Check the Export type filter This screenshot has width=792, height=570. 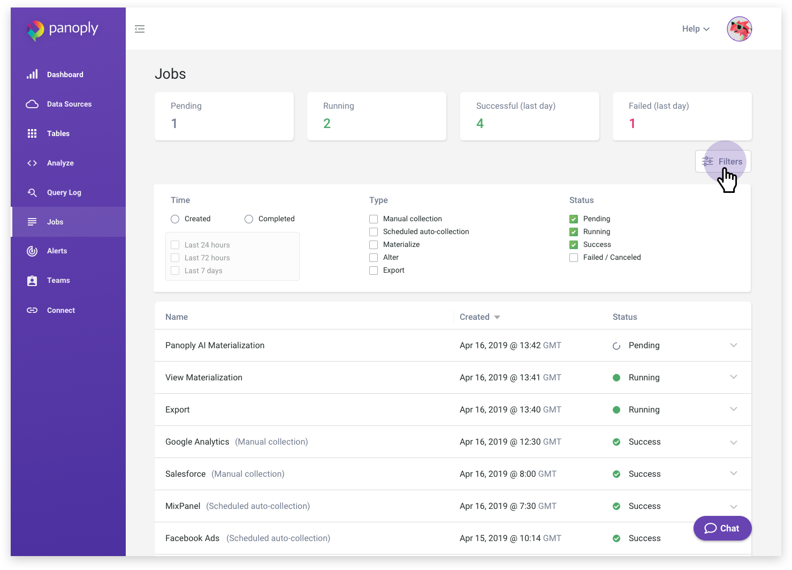pos(374,271)
